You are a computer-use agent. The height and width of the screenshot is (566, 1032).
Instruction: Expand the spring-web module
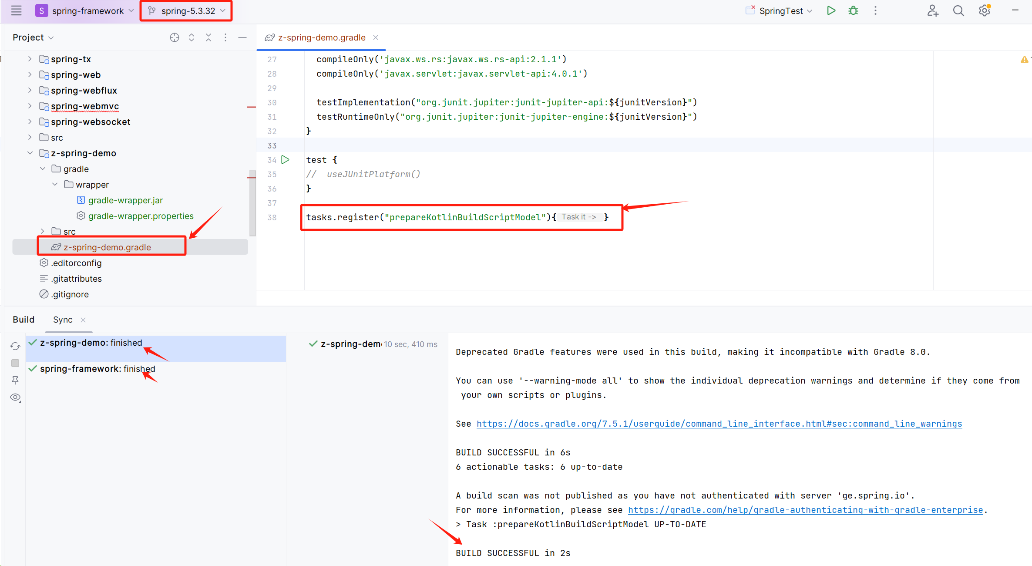point(30,74)
